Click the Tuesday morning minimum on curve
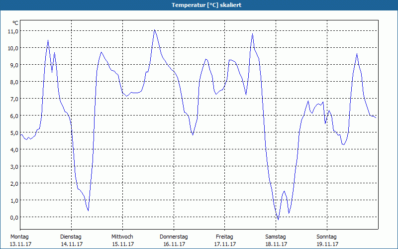Image resolution: width=398 pixels, height=249 pixels. coord(88,210)
